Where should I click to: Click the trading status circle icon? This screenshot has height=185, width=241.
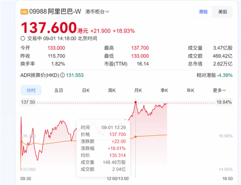pos(23,38)
